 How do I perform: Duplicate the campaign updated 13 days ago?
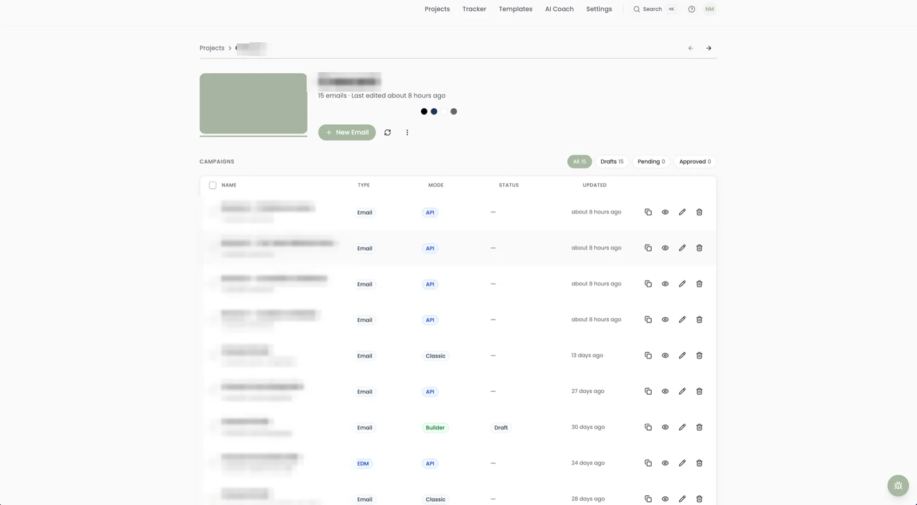click(648, 356)
